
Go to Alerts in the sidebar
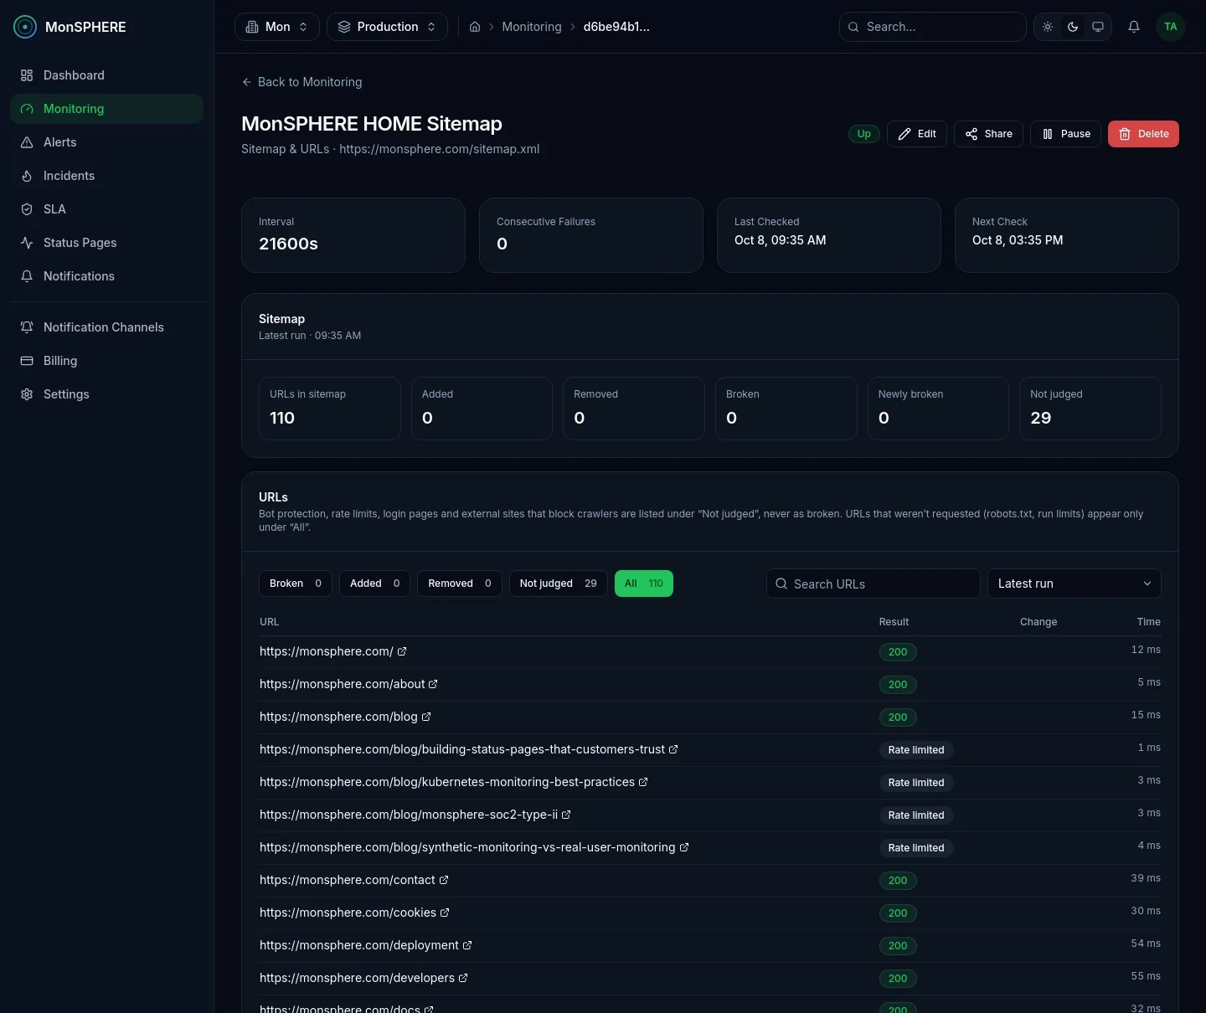[106, 142]
